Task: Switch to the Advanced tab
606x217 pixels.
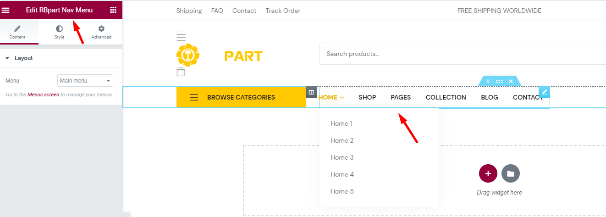Action: [x=101, y=32]
